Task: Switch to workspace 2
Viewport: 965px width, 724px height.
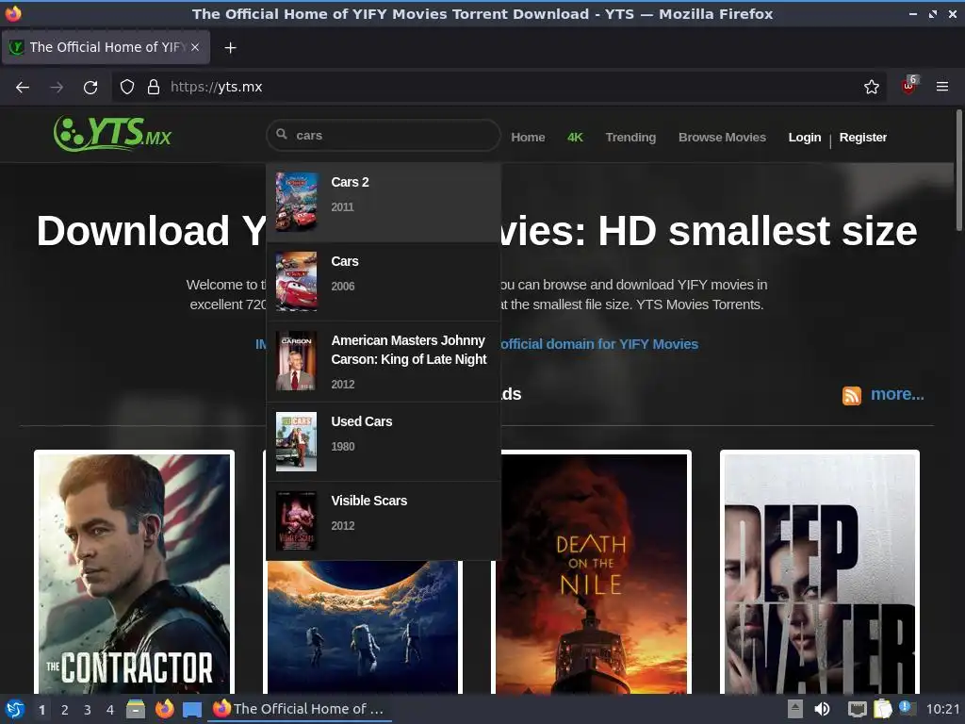Action: tap(65, 710)
